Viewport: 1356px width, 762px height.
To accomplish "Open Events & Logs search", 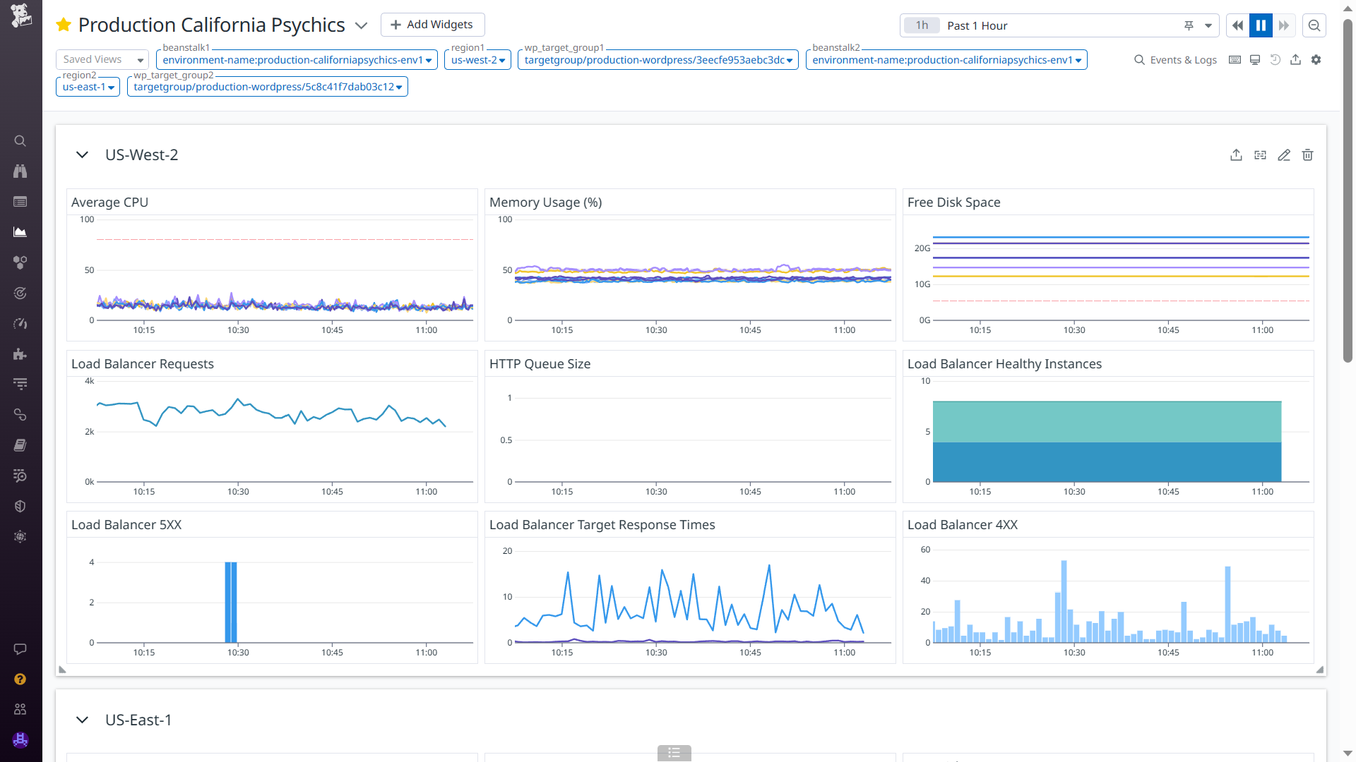I will 1175,60.
